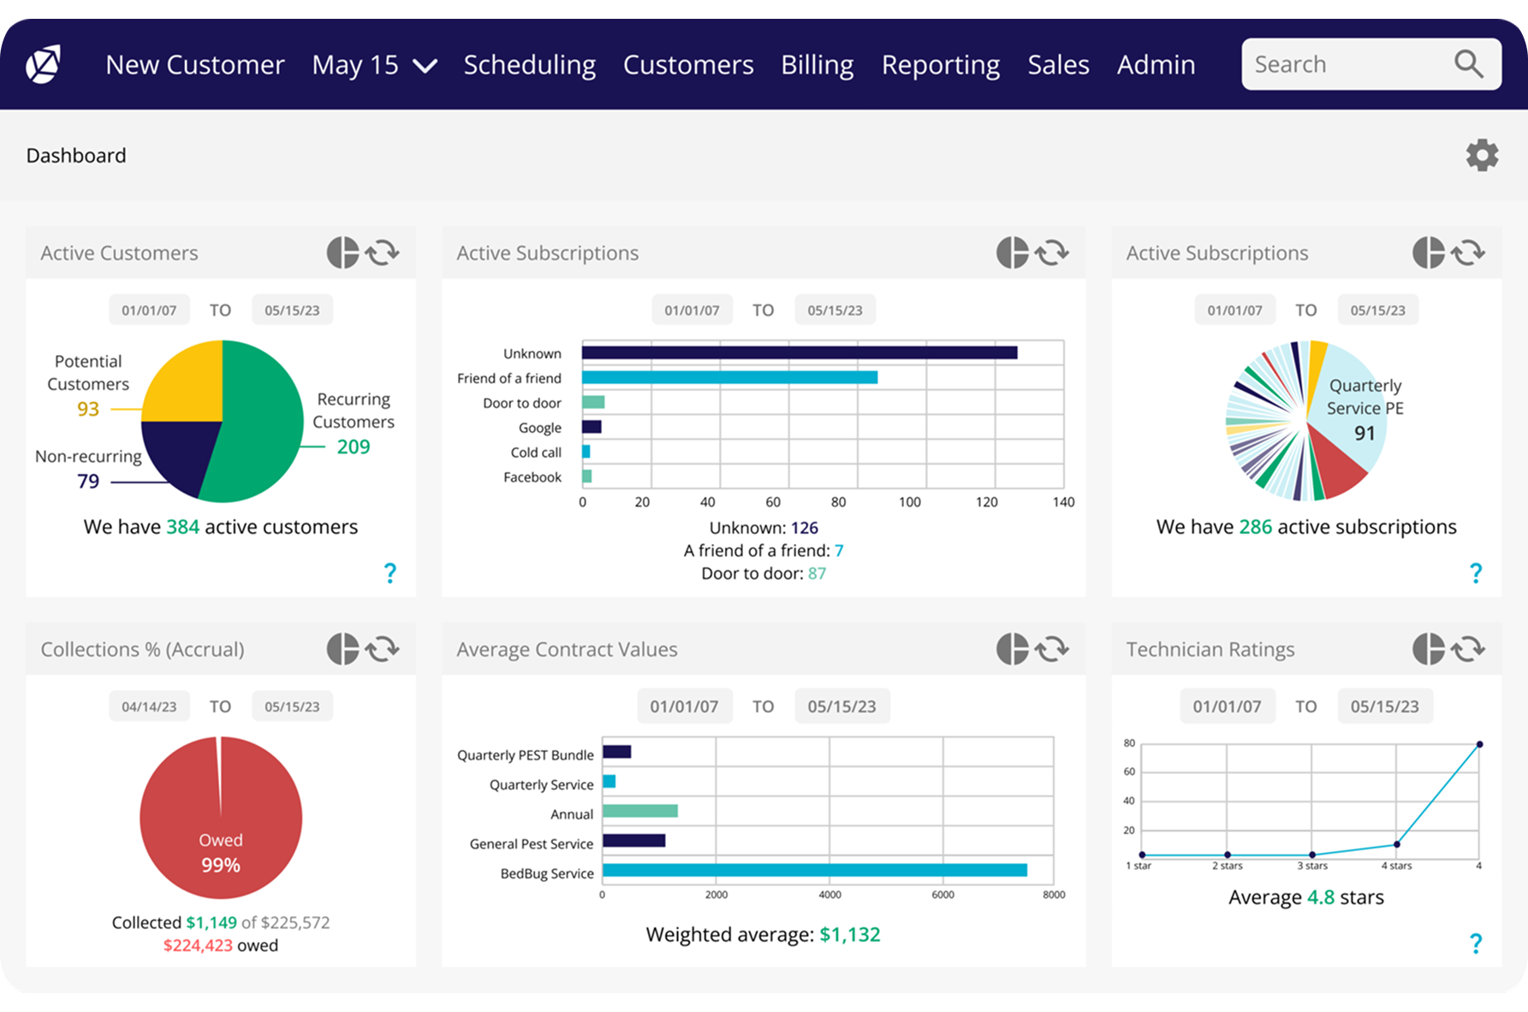Open the Scheduling menu

[529, 65]
